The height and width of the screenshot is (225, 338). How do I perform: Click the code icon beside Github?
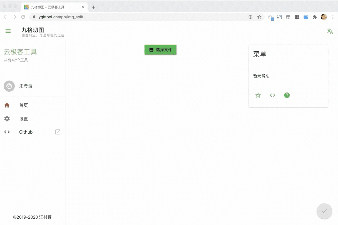point(7,132)
